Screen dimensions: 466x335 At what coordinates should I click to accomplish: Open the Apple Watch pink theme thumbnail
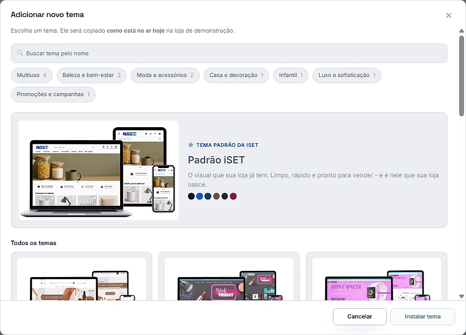[376, 279]
